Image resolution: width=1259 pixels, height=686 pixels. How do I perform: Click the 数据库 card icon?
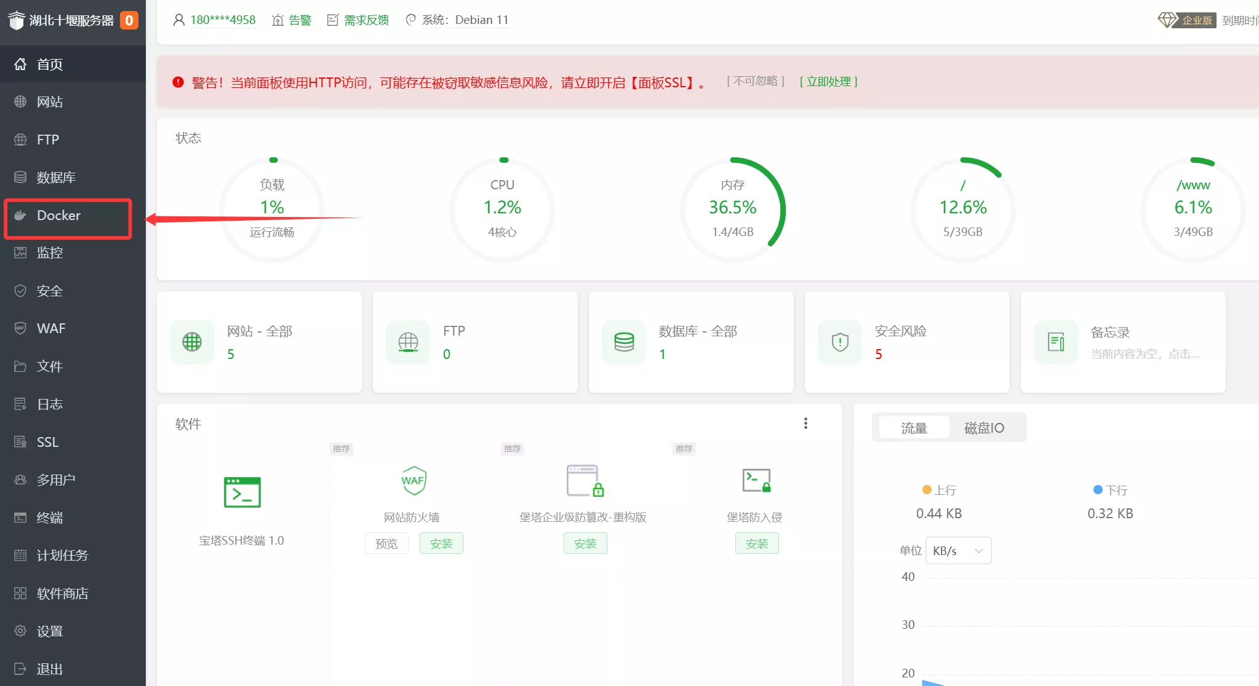click(x=624, y=342)
